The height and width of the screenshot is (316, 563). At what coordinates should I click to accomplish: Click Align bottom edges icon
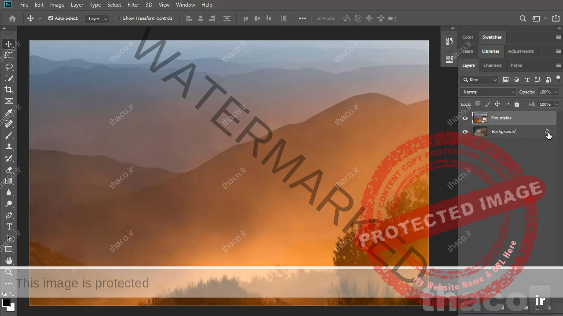coord(268,18)
